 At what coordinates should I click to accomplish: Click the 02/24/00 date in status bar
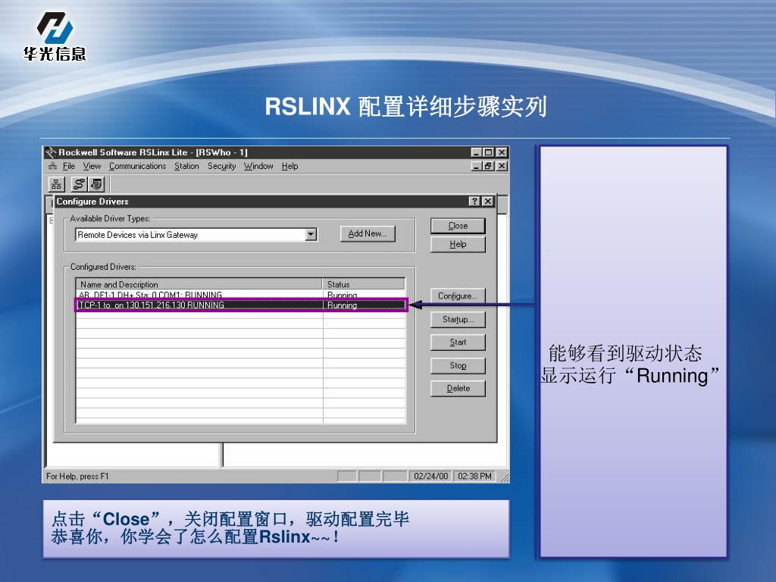tap(430, 476)
